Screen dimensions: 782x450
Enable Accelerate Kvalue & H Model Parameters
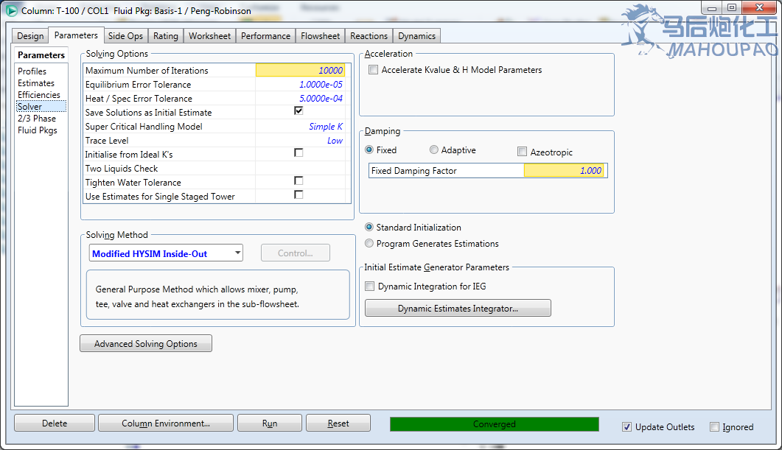374,70
